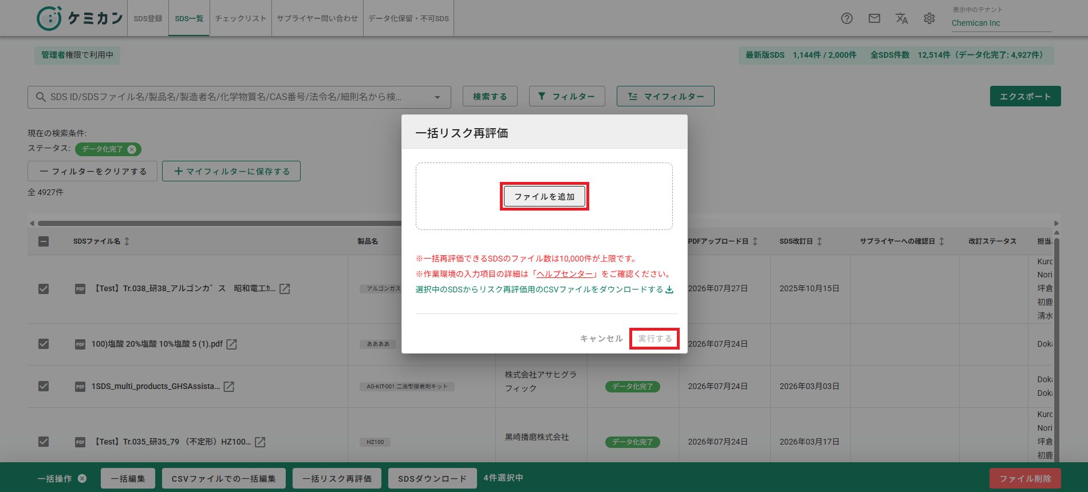This screenshot has width=1088, height=492.
Task: Click the ファイルを追加 button
Action: (x=545, y=196)
